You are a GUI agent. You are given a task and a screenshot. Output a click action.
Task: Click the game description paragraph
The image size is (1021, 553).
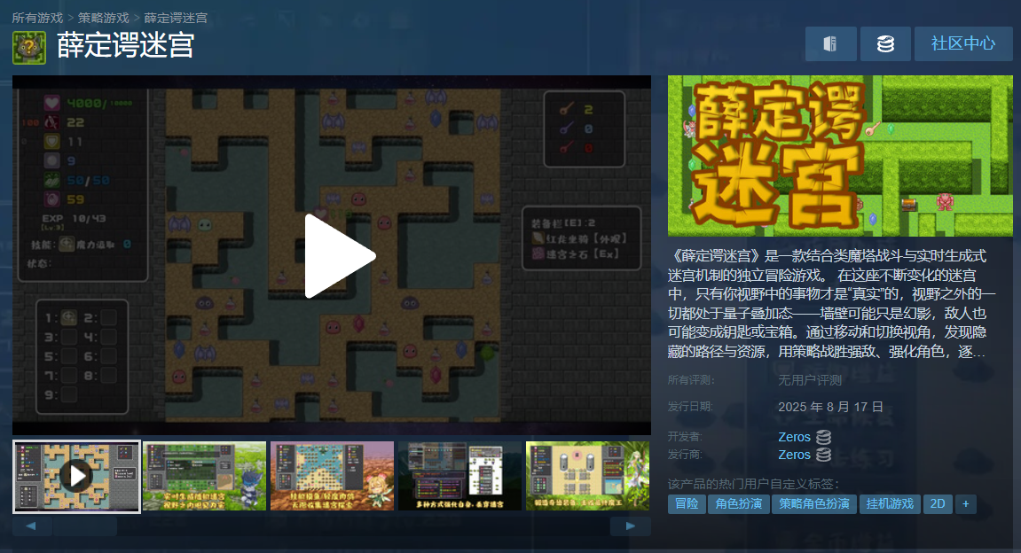pos(831,304)
